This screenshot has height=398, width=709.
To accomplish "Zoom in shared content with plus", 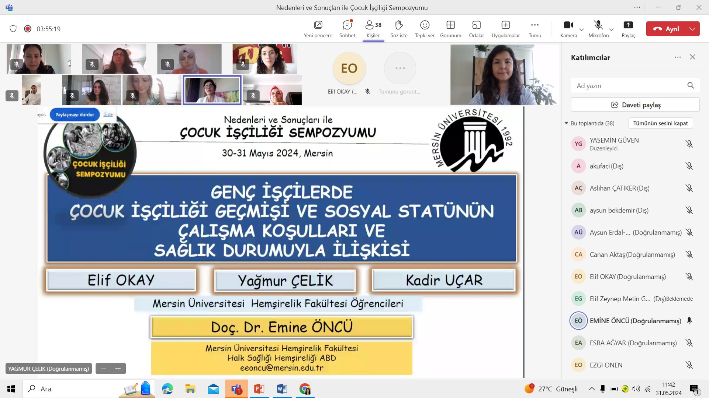I will 118,369.
